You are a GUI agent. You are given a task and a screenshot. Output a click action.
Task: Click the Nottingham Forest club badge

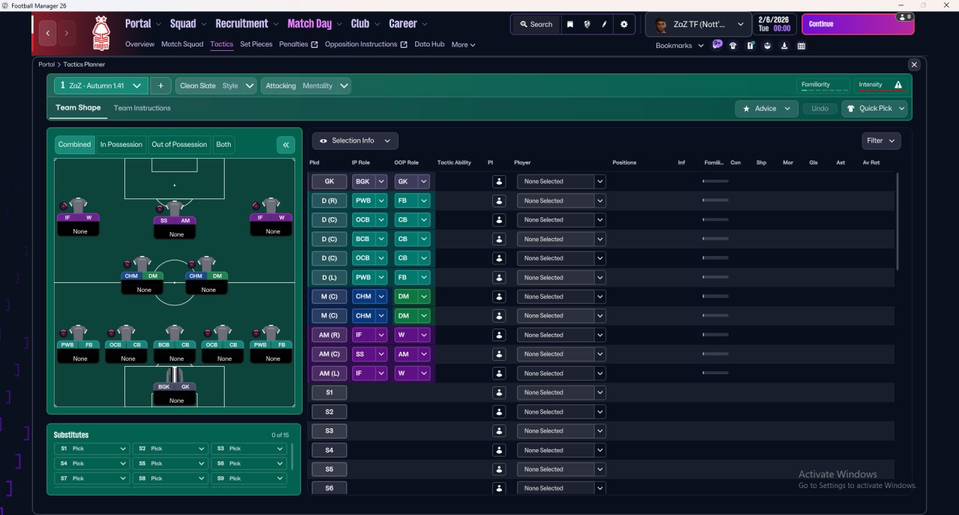(x=100, y=32)
